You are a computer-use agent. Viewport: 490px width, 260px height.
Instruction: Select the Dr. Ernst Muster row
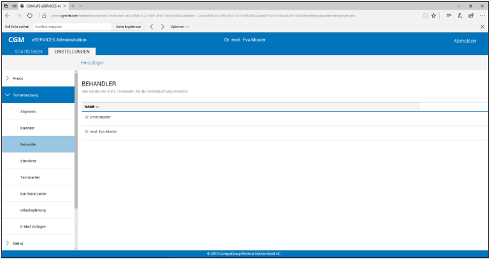coord(284,119)
